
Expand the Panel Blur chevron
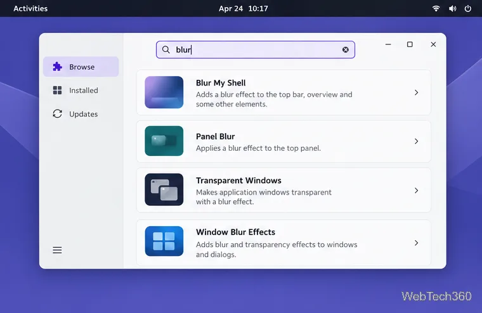(x=416, y=141)
